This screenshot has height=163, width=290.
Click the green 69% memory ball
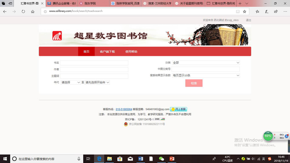pyautogui.click(x=268, y=136)
